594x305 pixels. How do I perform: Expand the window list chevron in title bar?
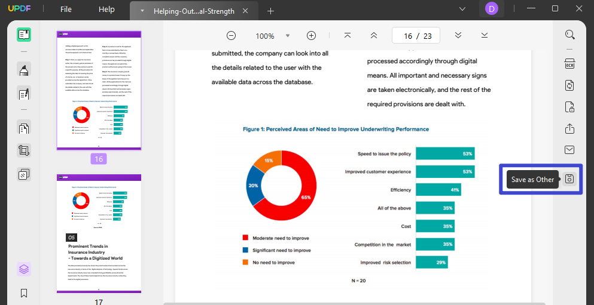pyautogui.click(x=462, y=9)
